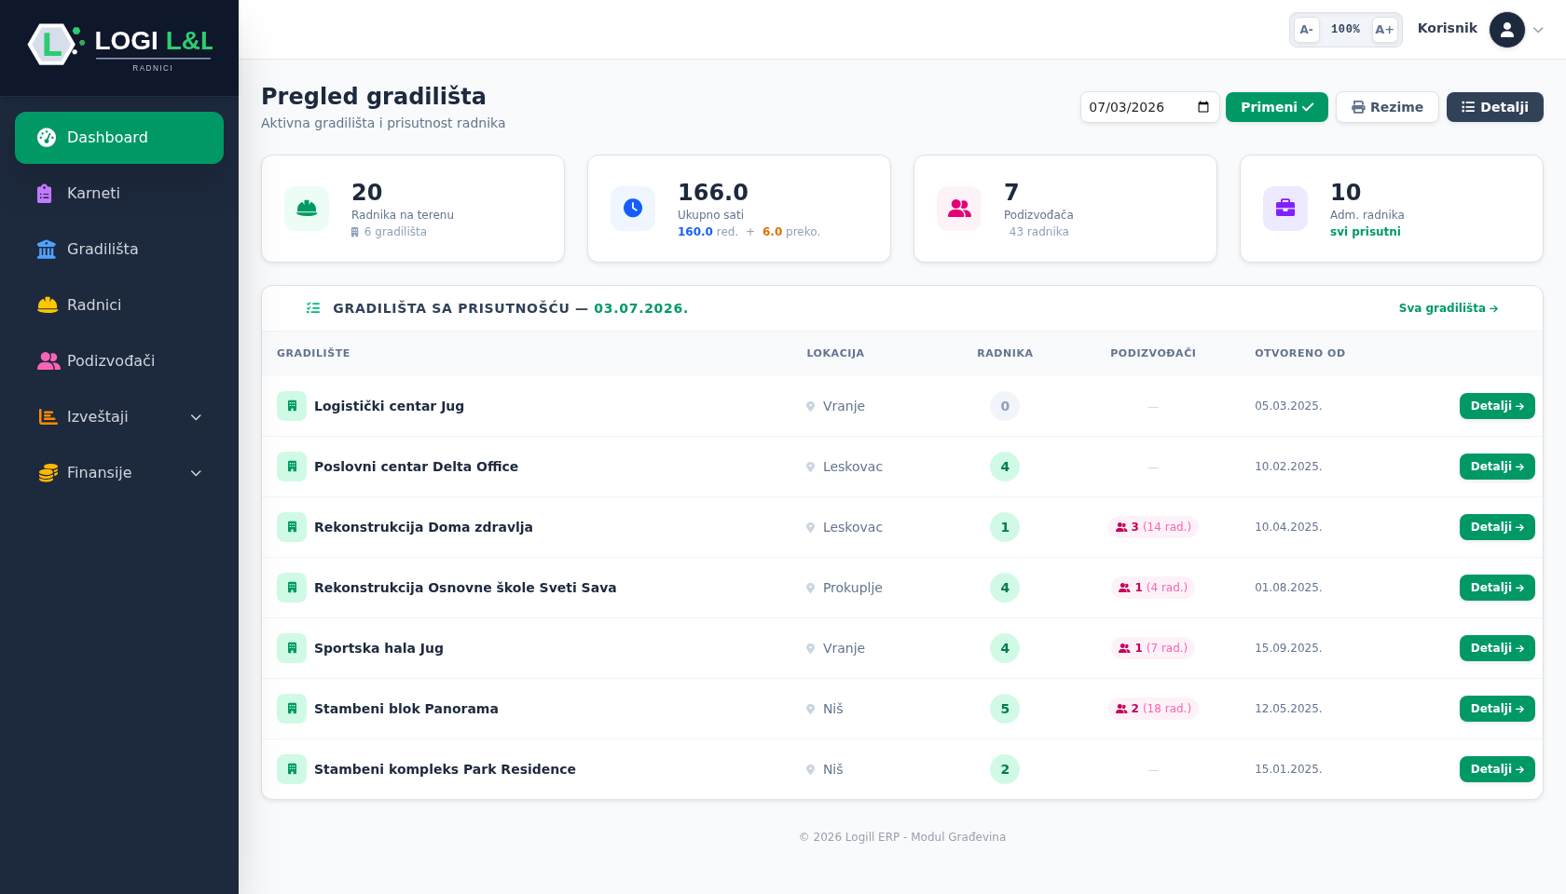Open Detalji for Stambeni blok Panorama
Screen dimensions: 1566x894
(x=1497, y=709)
